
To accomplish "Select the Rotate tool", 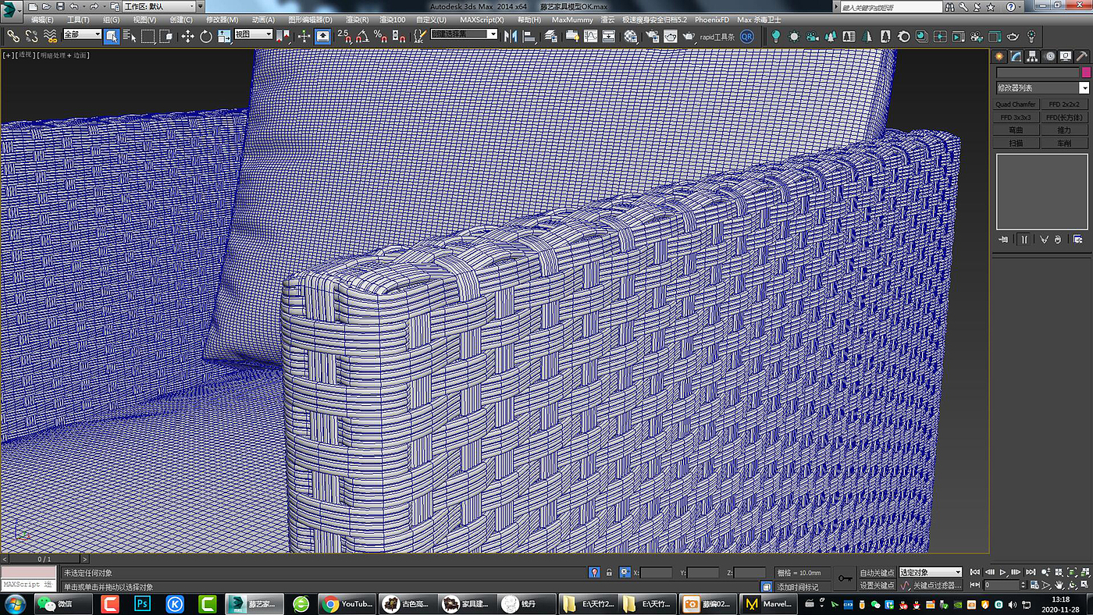I will point(206,36).
